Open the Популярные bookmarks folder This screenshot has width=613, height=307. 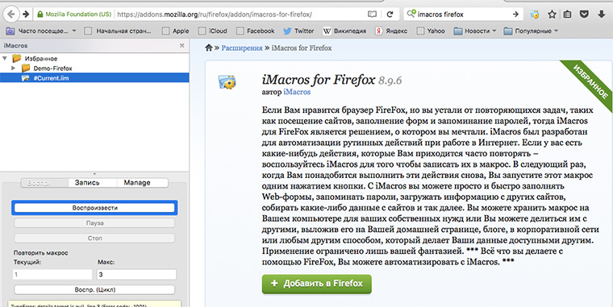[x=531, y=31]
